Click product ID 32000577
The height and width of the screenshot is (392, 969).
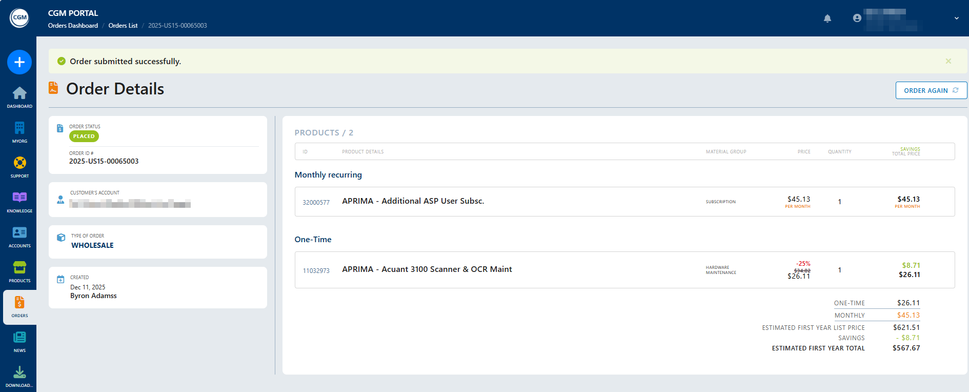(x=316, y=203)
